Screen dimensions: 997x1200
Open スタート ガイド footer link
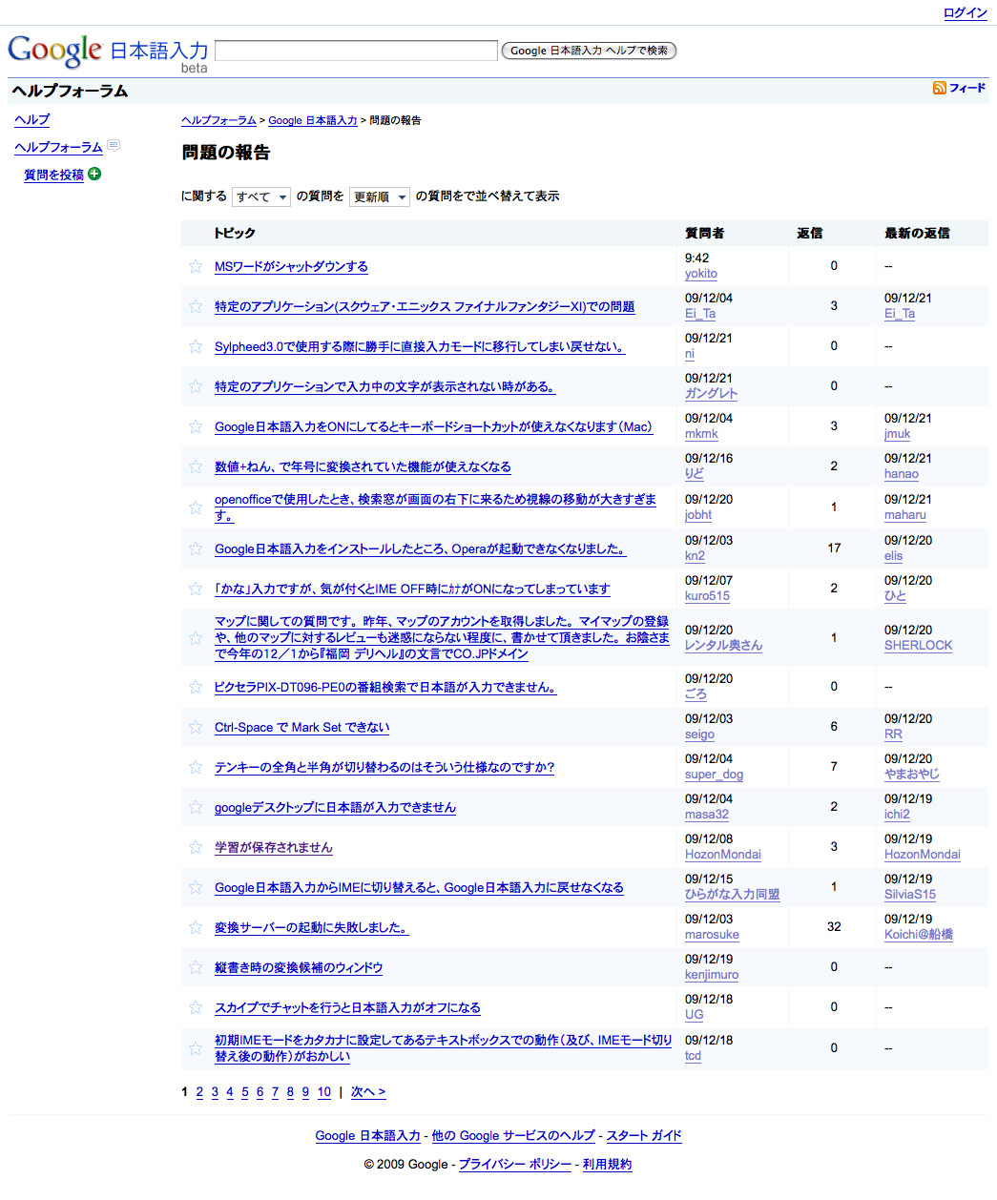644,1136
